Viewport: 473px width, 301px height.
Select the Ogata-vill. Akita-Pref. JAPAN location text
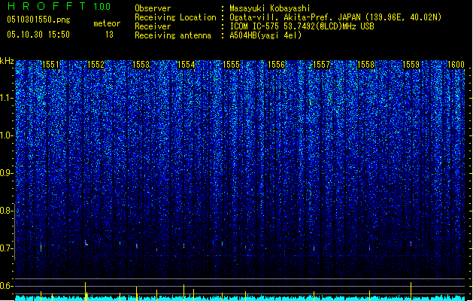click(x=335, y=17)
